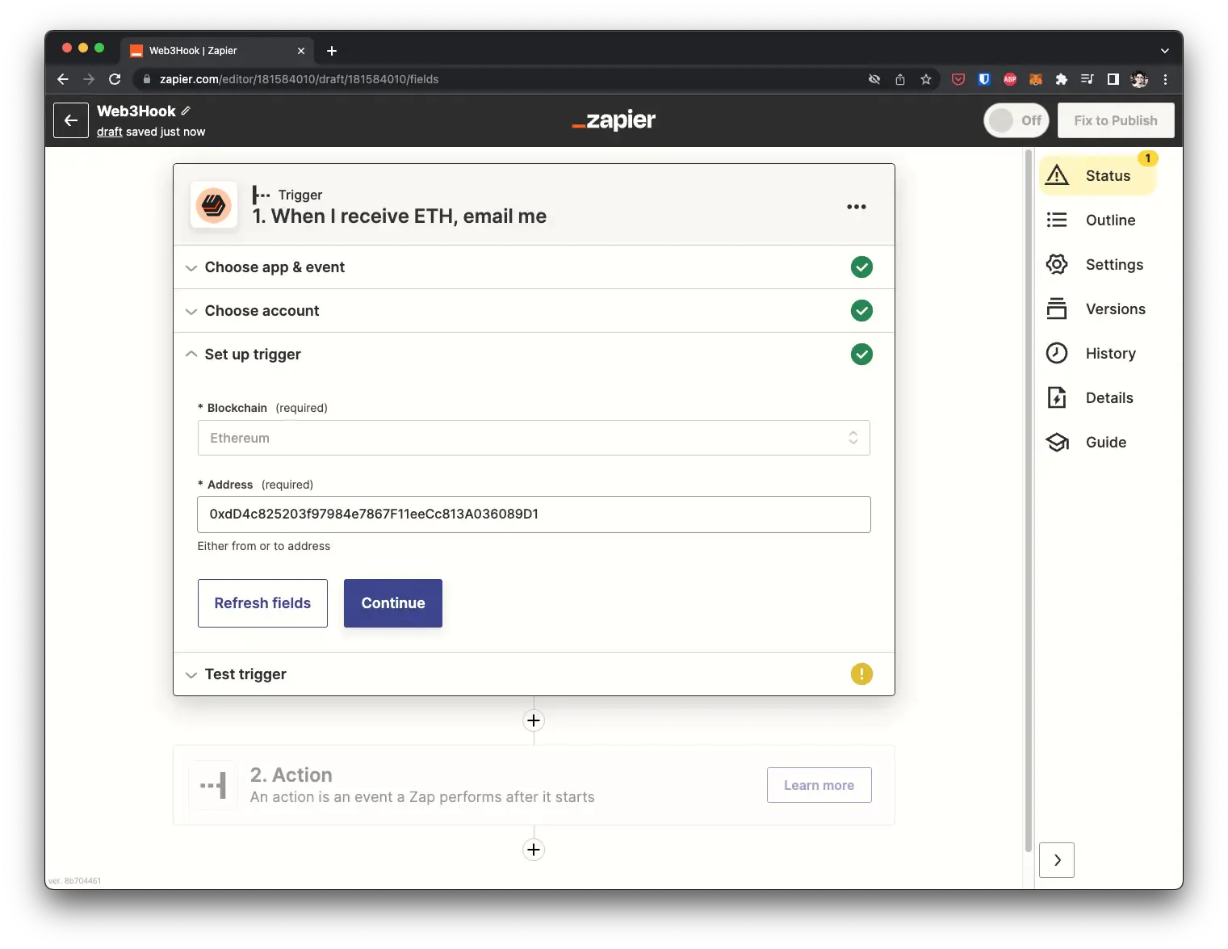
Task: Click the green check on Set up trigger
Action: (x=861, y=355)
